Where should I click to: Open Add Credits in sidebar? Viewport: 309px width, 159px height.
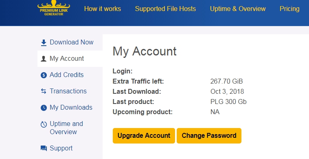70,75
